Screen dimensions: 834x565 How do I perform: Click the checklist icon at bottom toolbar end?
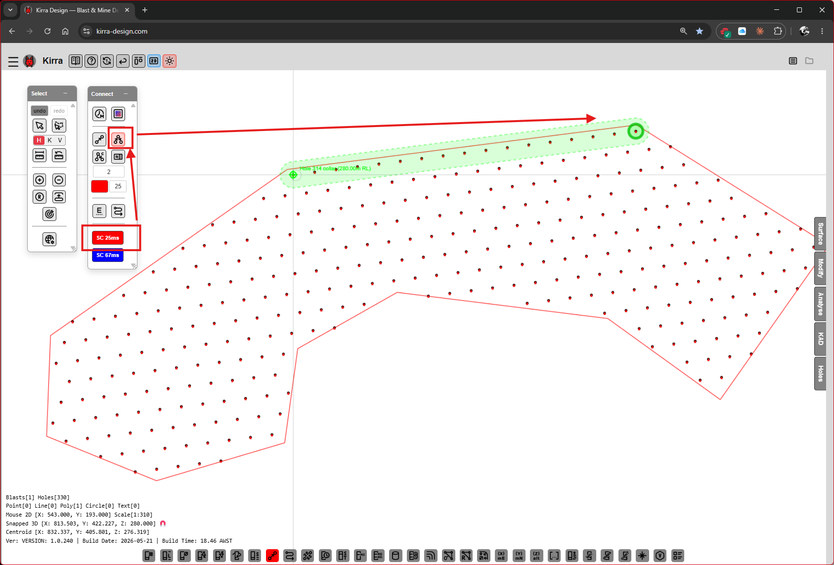[x=678, y=556]
